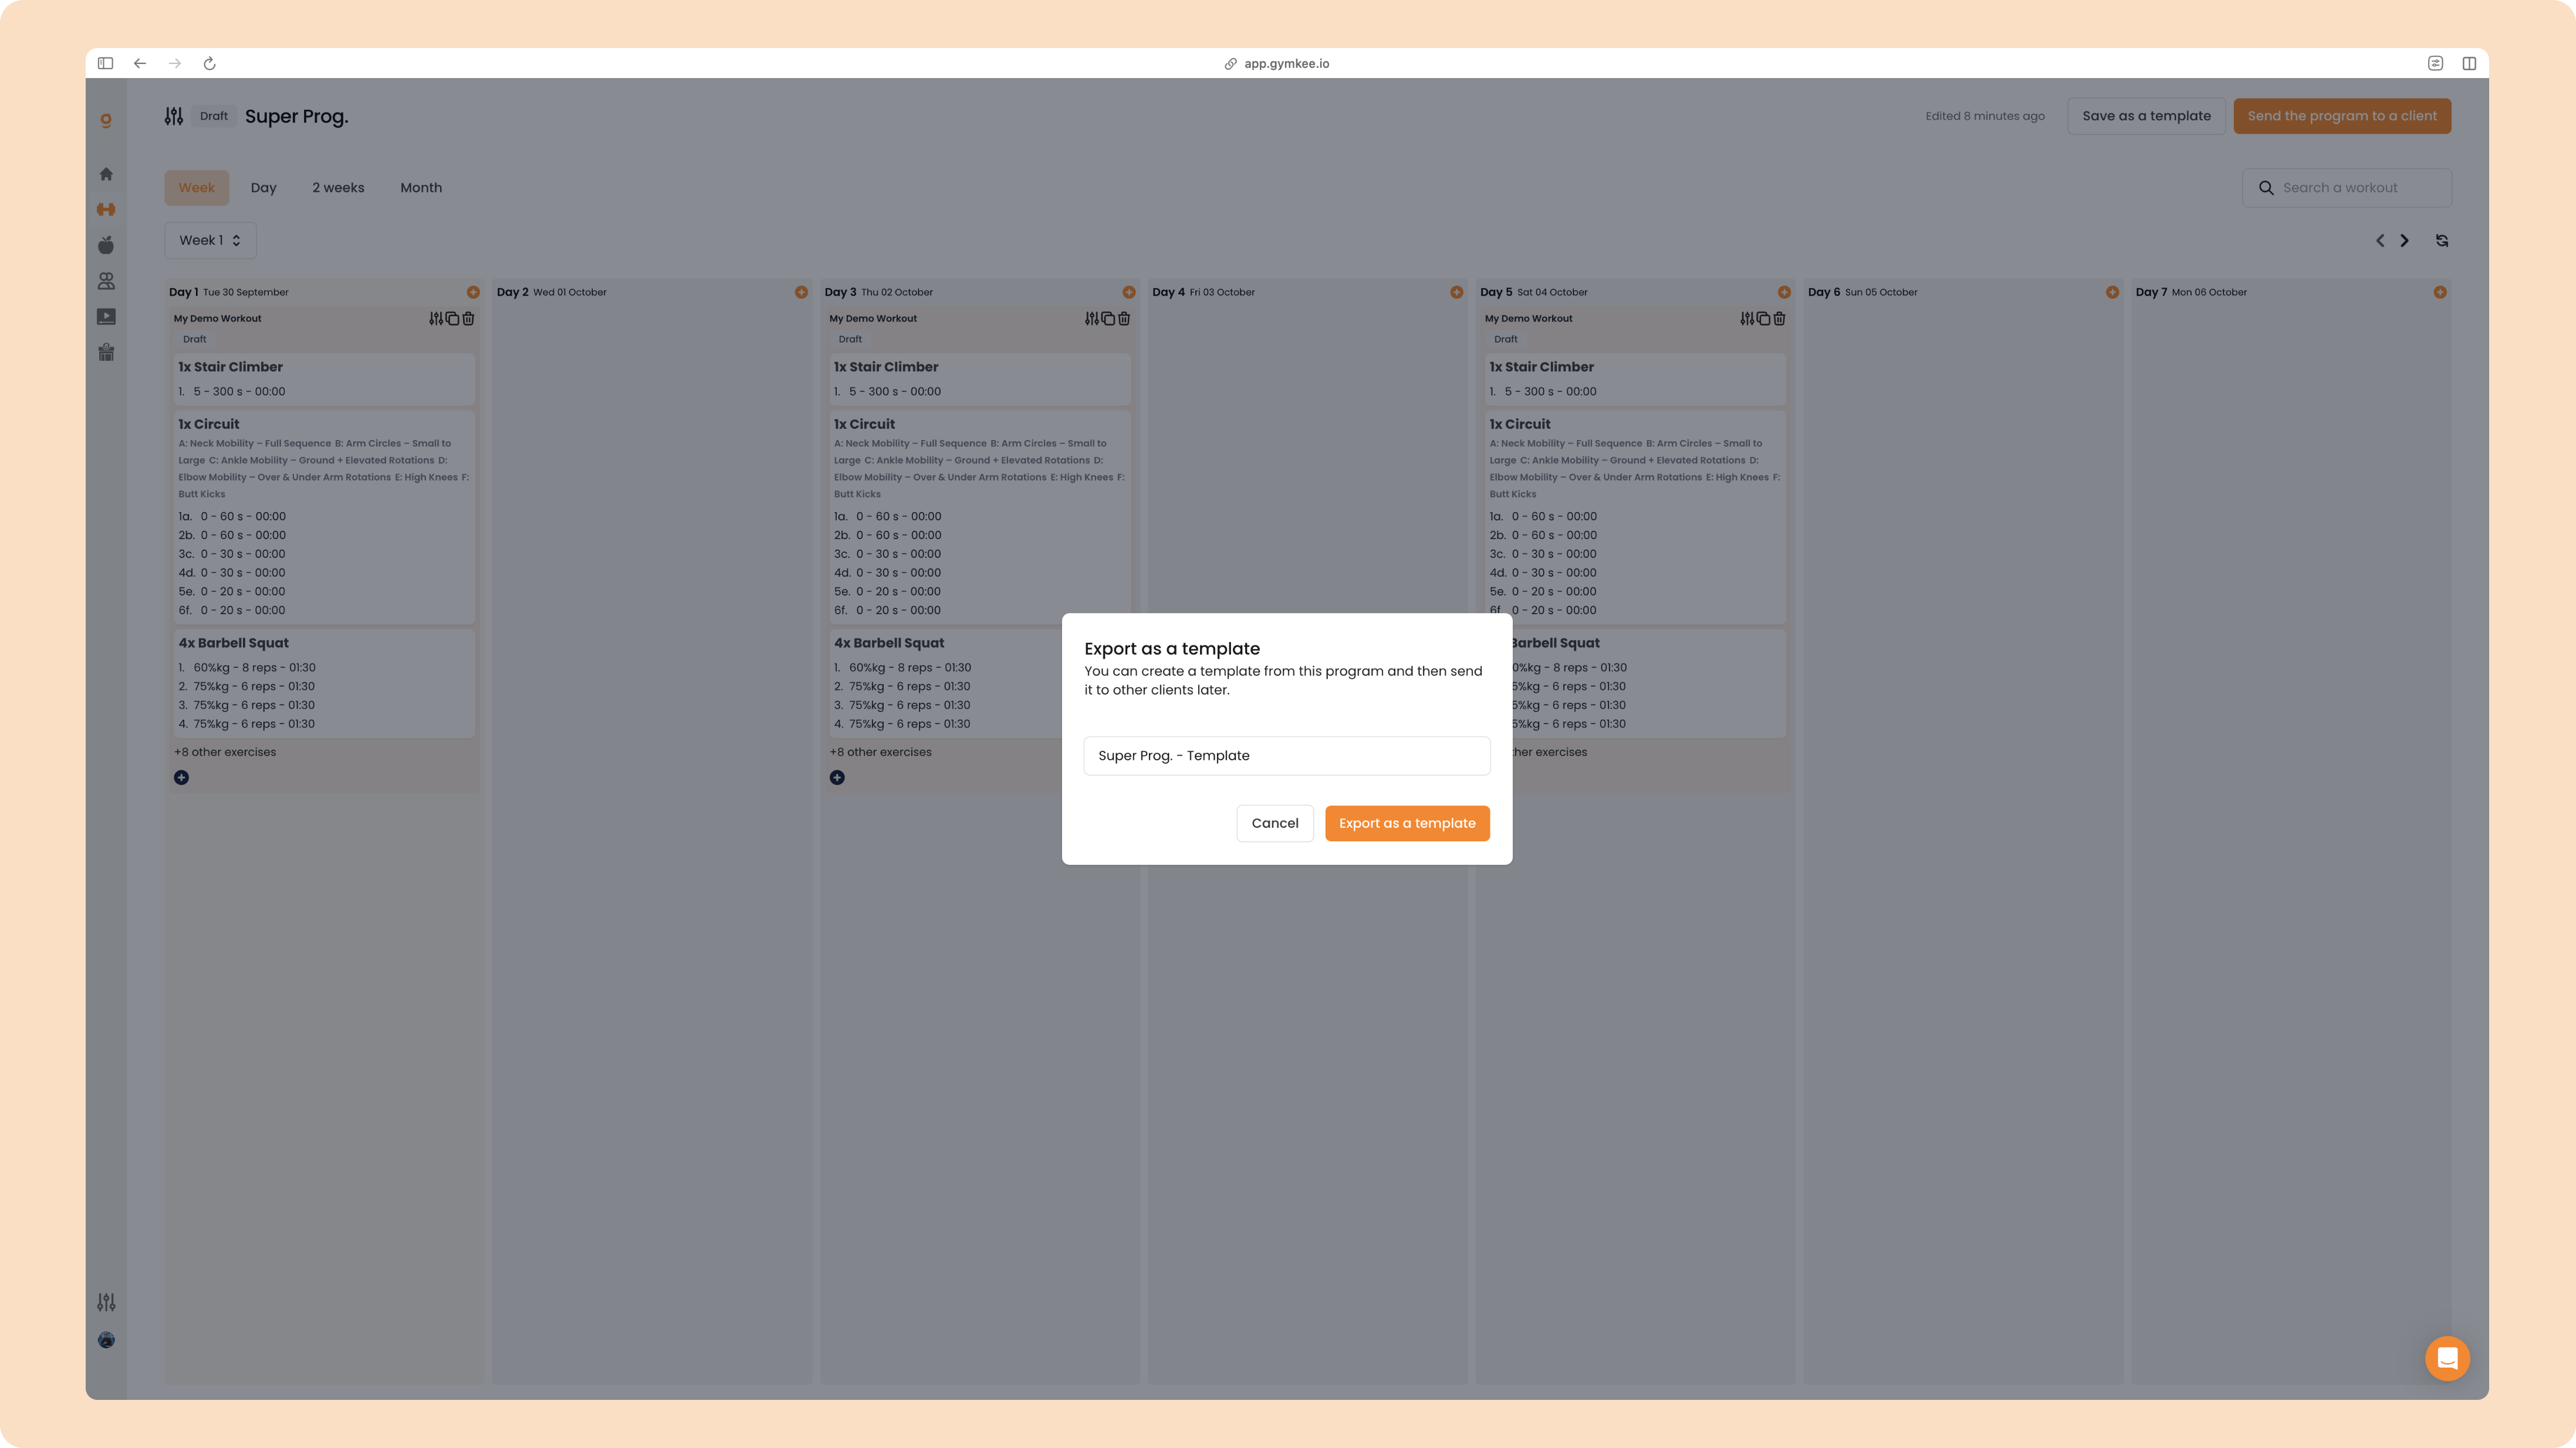Edit Day 3 workout settings sliders icon
Viewport: 2576px width, 1448px height.
point(1092,318)
